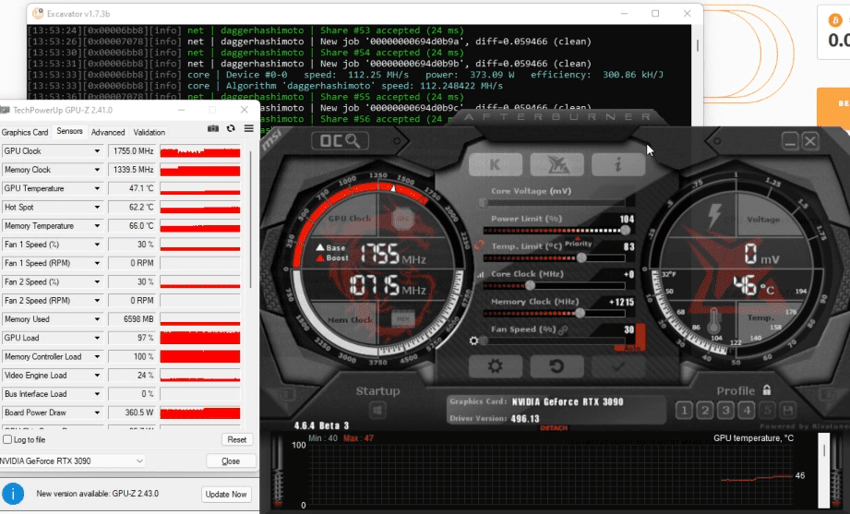Image resolution: width=850 pixels, height=514 pixels.
Task: Click Afterburner monitoring graph scrollbar
Action: (x=824, y=470)
